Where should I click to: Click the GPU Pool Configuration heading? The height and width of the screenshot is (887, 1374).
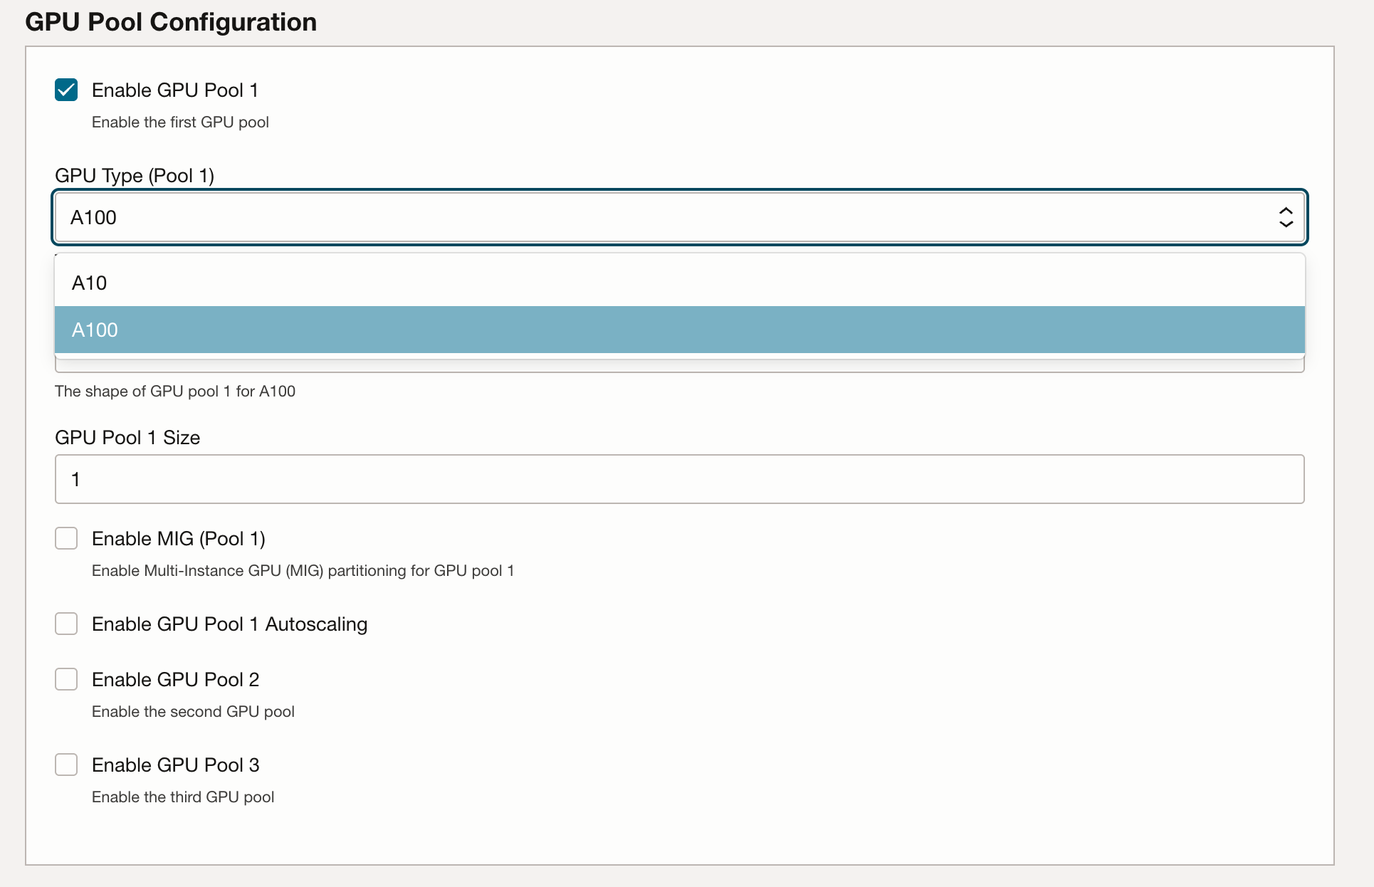tap(171, 22)
